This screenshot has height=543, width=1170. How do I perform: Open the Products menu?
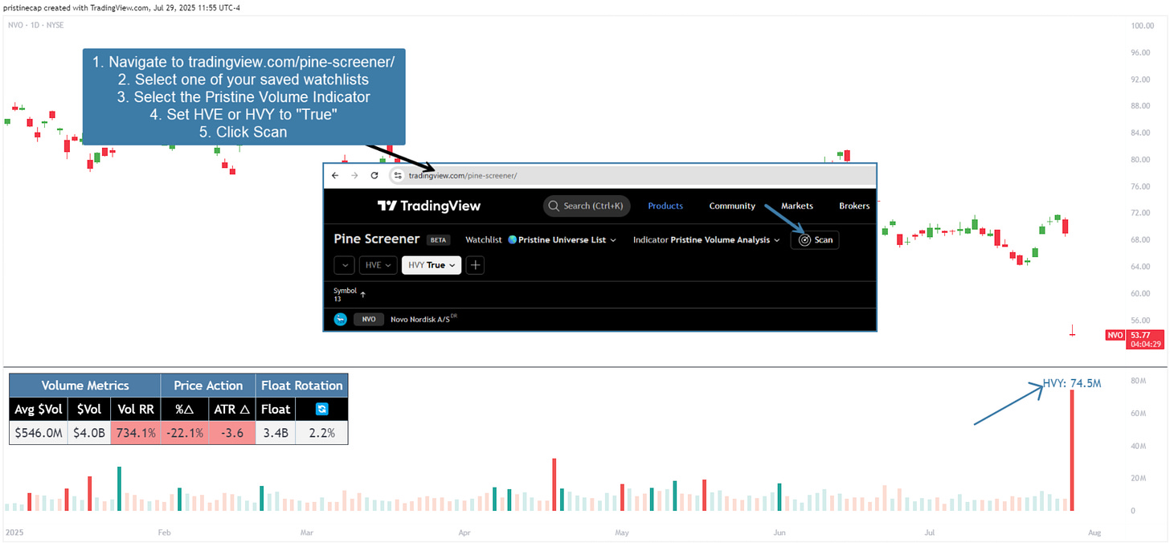click(665, 206)
